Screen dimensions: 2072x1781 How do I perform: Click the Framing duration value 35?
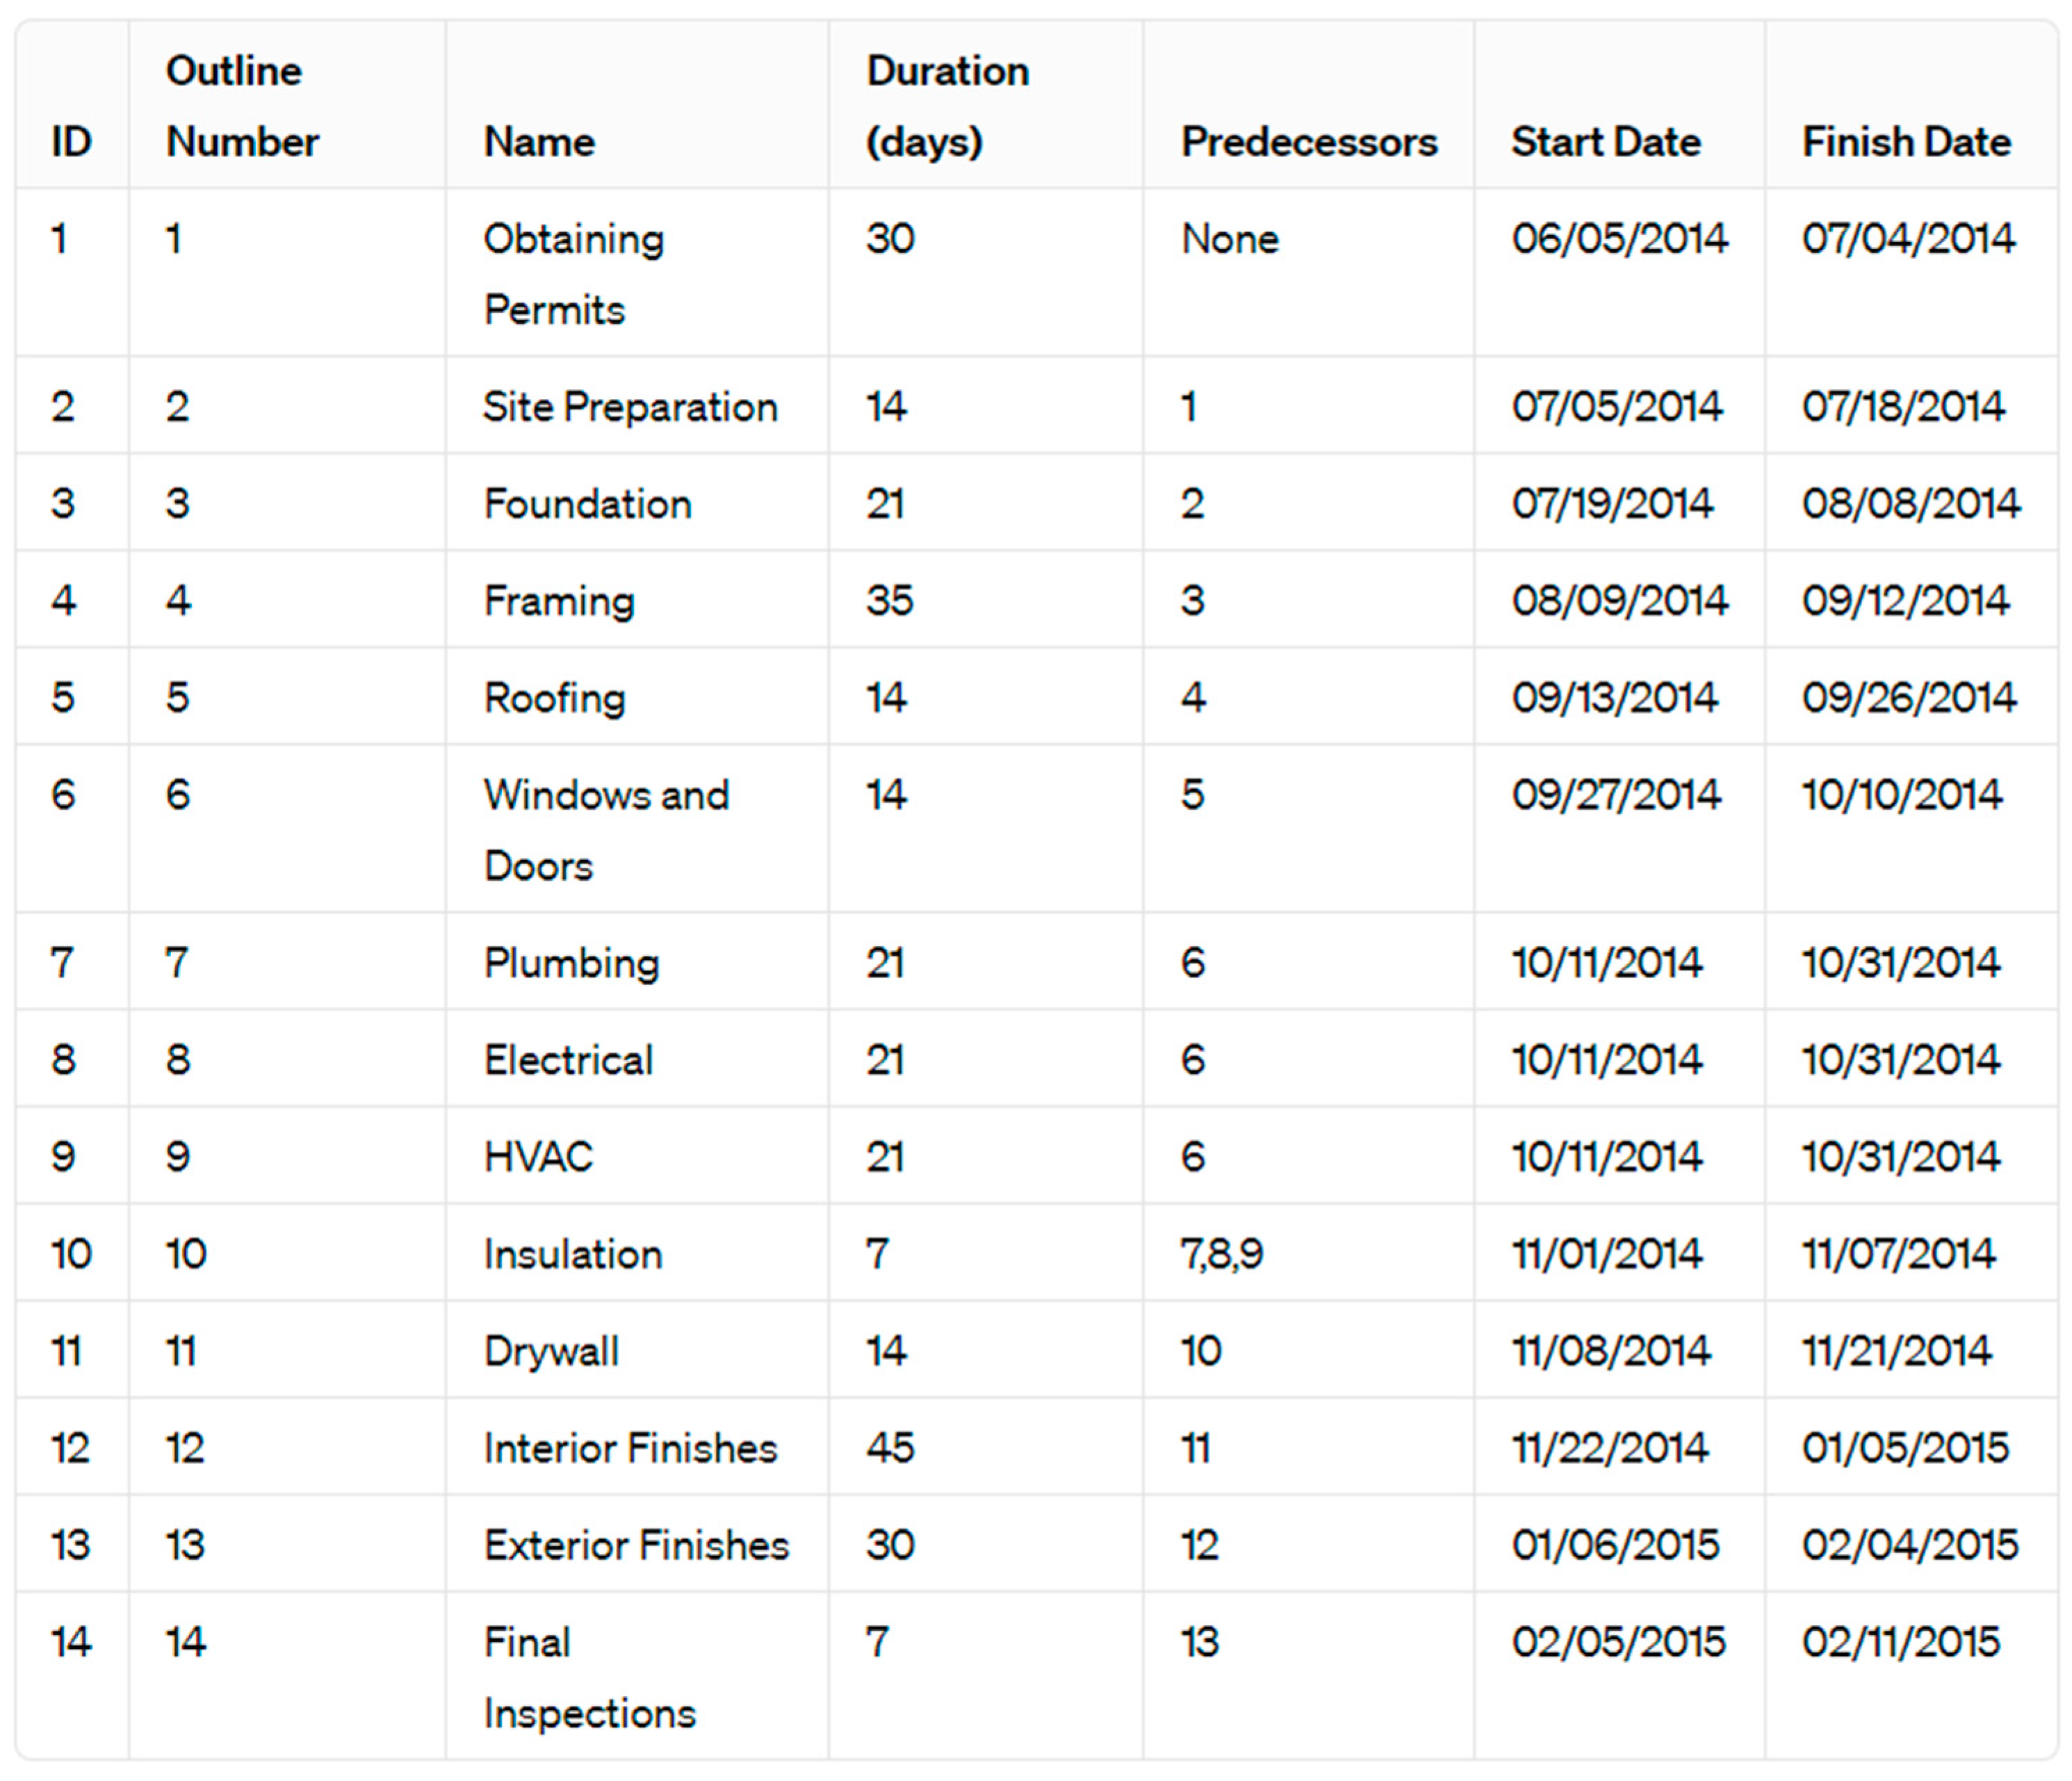pos(889,601)
